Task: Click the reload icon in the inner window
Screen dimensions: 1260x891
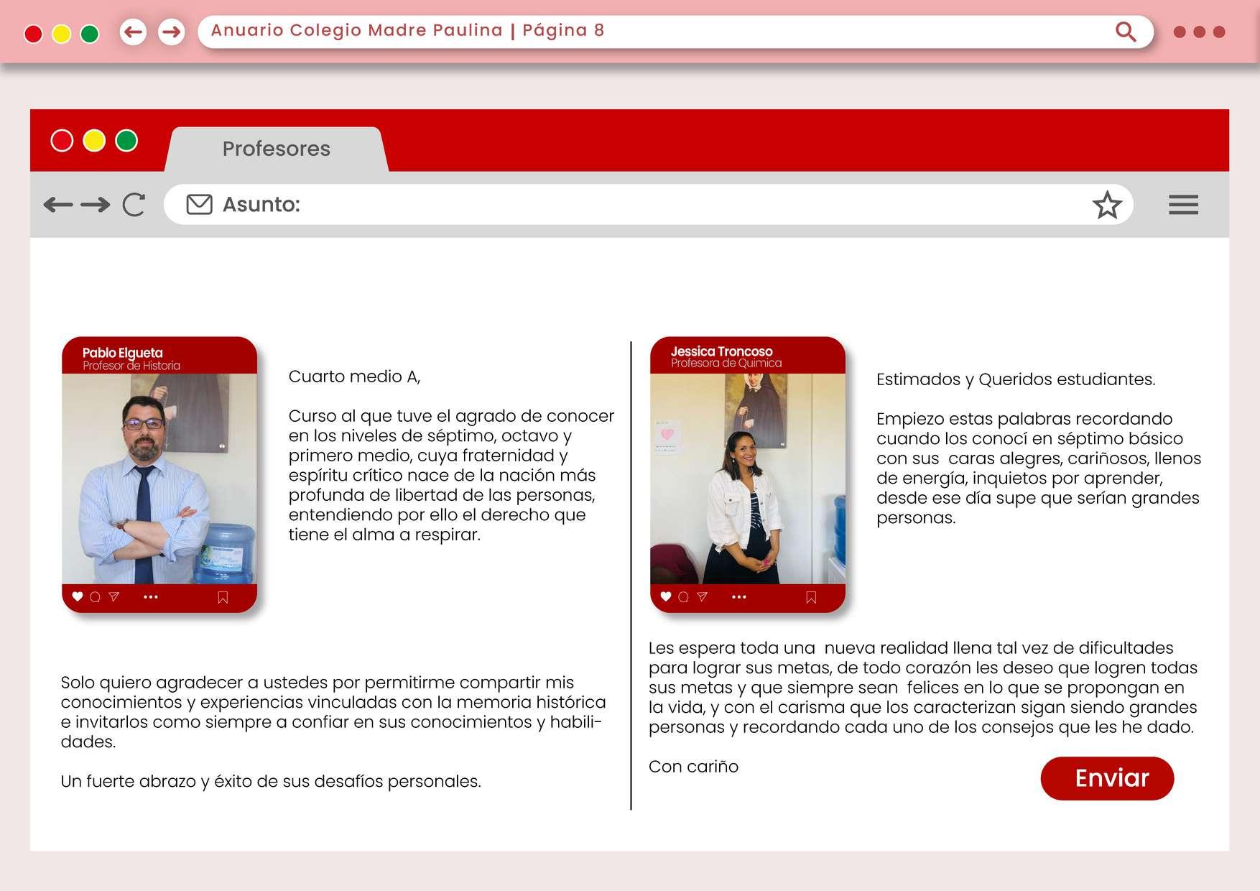Action: 134,205
